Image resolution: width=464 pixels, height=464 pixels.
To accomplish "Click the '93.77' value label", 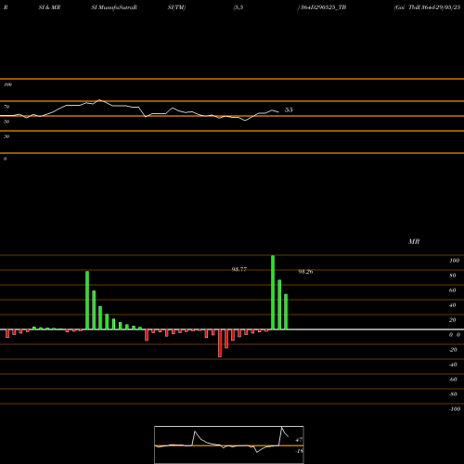I will pyautogui.click(x=239, y=269).
